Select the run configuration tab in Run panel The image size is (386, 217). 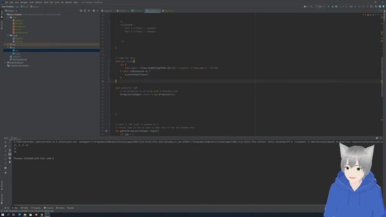point(15,138)
